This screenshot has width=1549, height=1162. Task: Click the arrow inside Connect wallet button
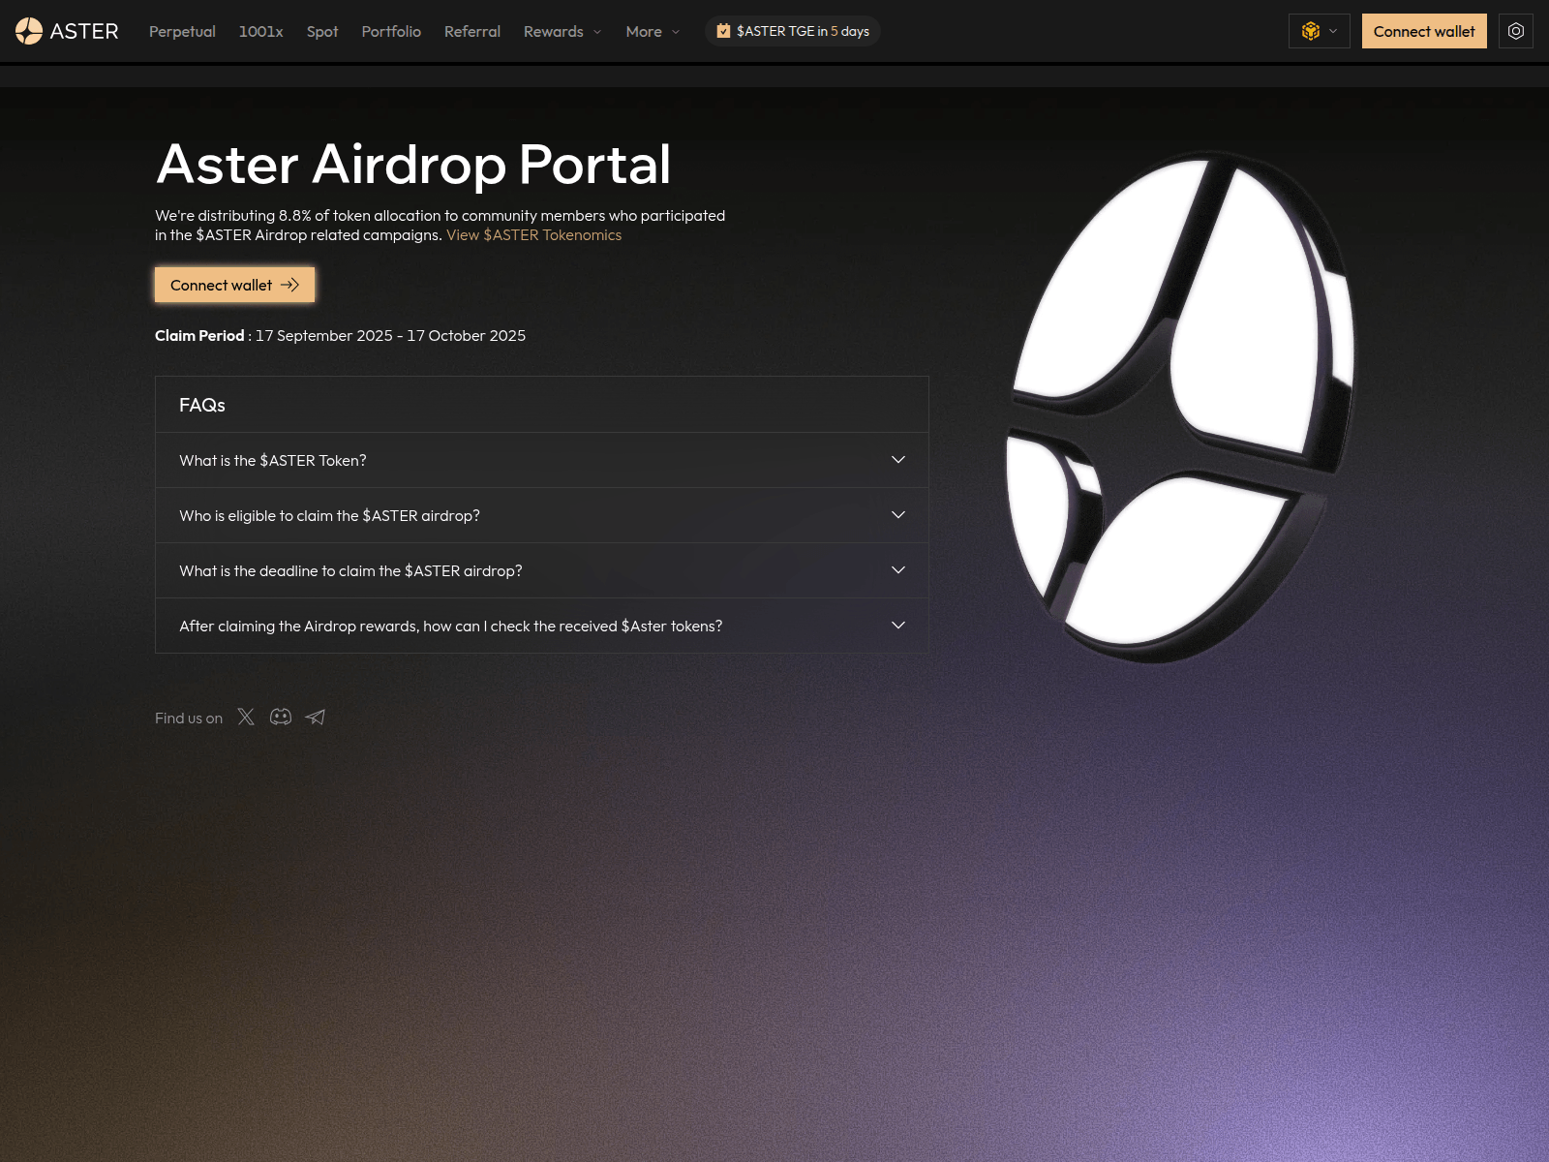pyautogui.click(x=289, y=285)
